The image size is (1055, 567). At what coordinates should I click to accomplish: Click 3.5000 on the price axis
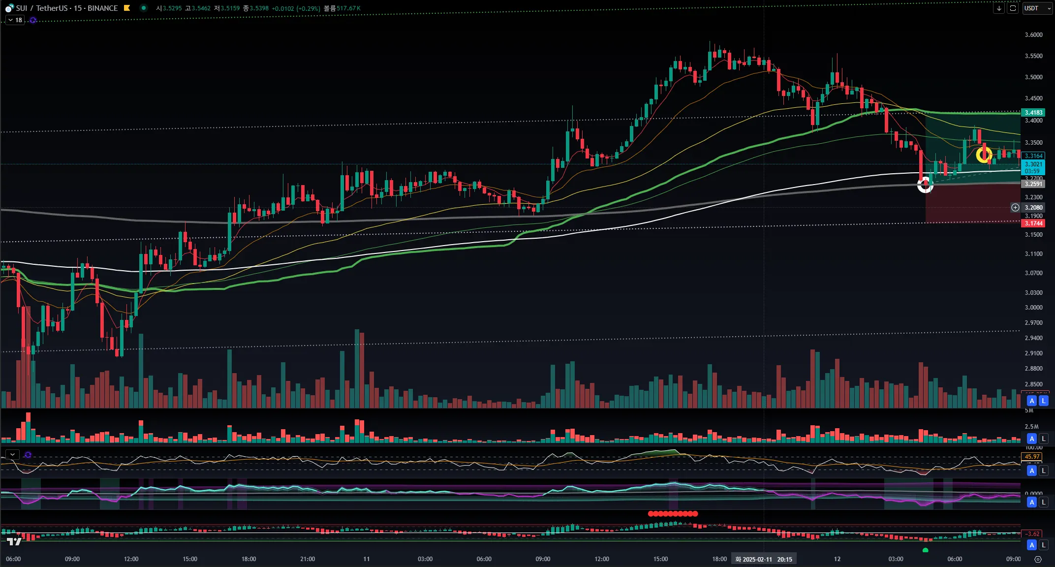click(1033, 77)
